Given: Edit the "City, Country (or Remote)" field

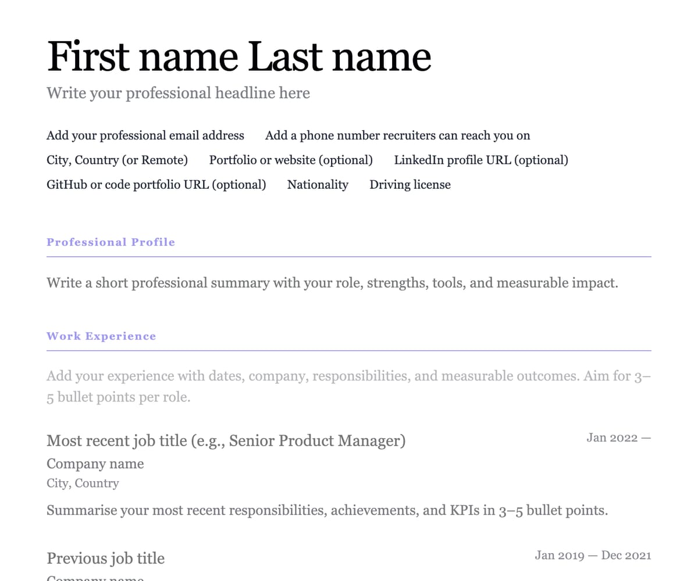Looking at the screenshot, I should (117, 160).
